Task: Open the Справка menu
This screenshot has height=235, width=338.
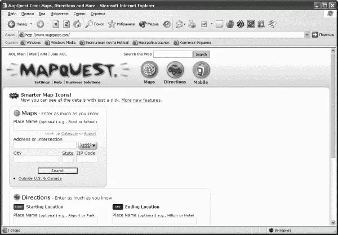Action: click(x=98, y=13)
